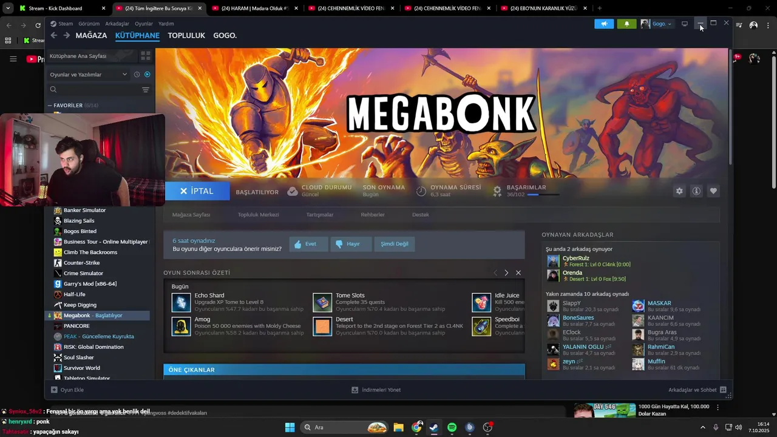Click the Hayır thumbs-down button
This screenshot has height=437, width=777.
click(351, 244)
